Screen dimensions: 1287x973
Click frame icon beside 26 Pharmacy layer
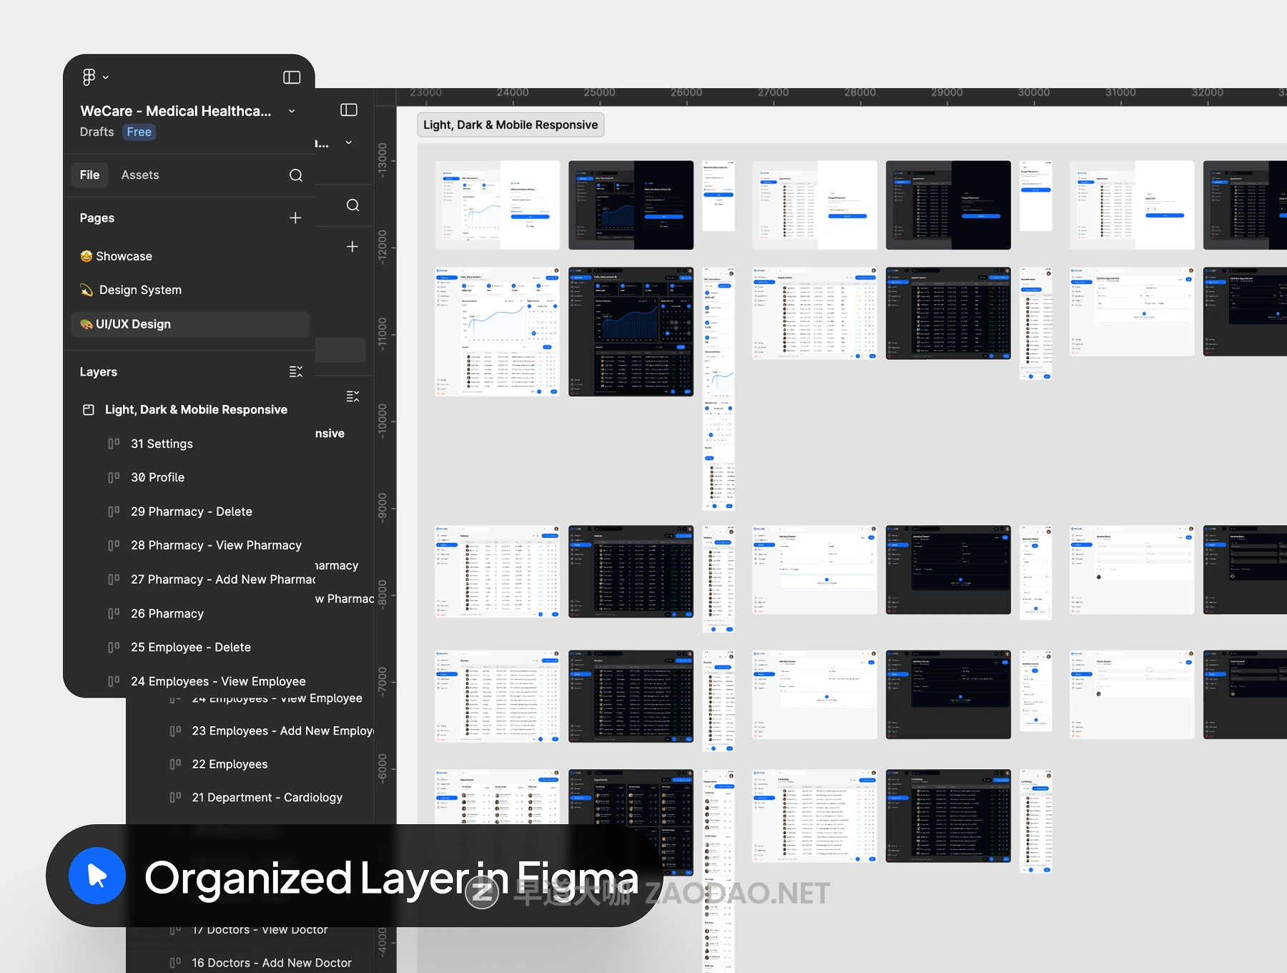(x=114, y=614)
